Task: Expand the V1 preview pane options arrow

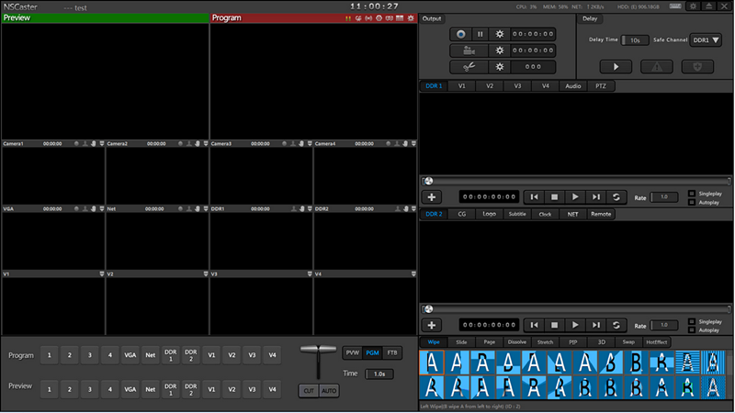Action: pos(101,274)
